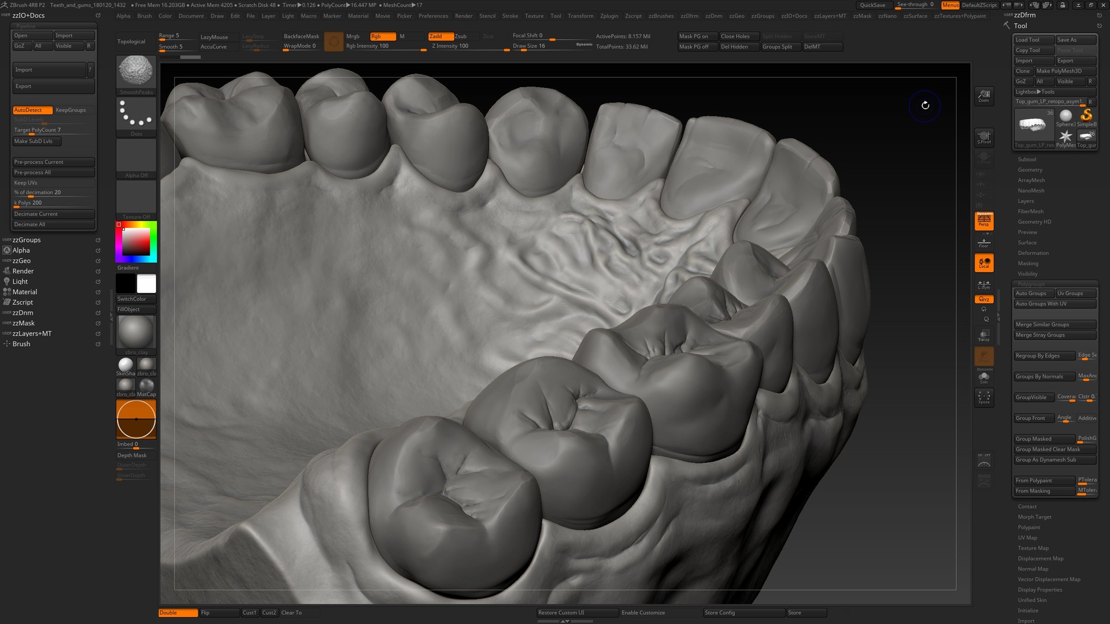The image size is (1110, 624).
Task: Select the Zoom icon on the right shelf
Action: tap(984, 95)
